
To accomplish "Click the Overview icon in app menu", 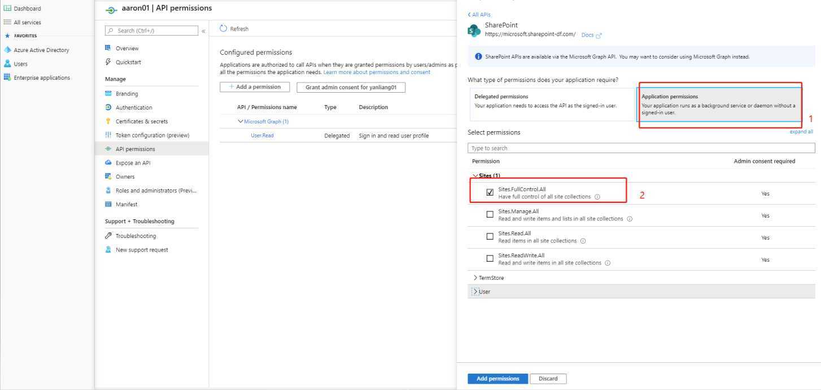I will [x=108, y=48].
